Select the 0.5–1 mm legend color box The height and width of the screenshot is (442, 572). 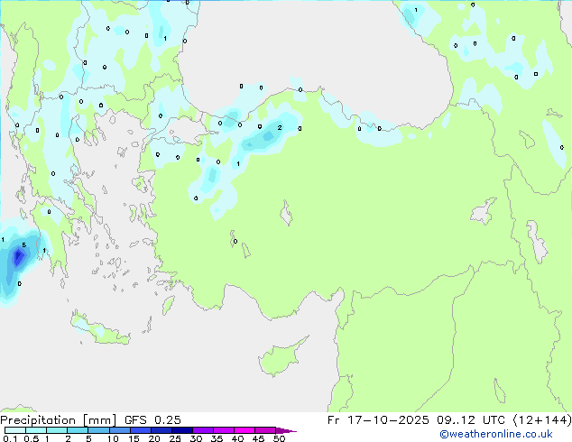click(x=36, y=430)
